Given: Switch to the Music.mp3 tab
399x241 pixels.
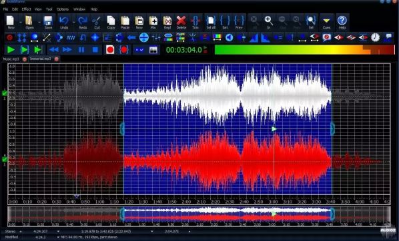Looking at the screenshot, I should (x=11, y=59).
